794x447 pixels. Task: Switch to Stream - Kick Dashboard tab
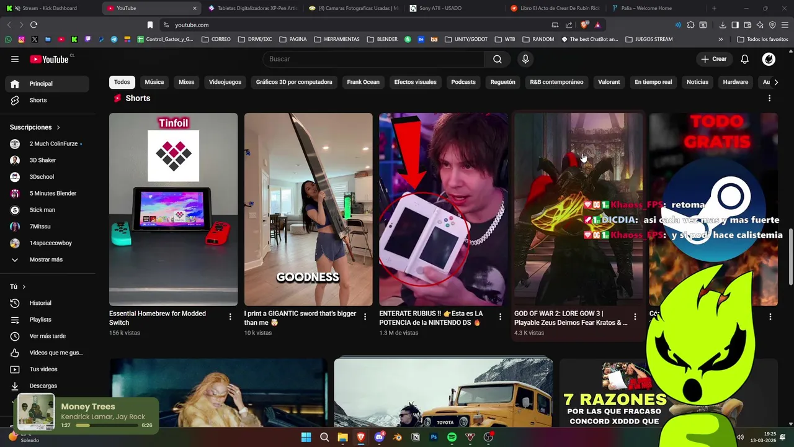pos(50,8)
